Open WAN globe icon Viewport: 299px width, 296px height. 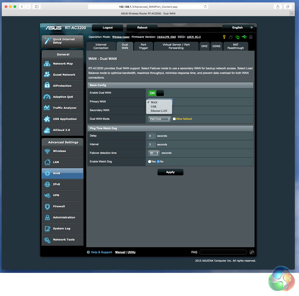(x=47, y=173)
